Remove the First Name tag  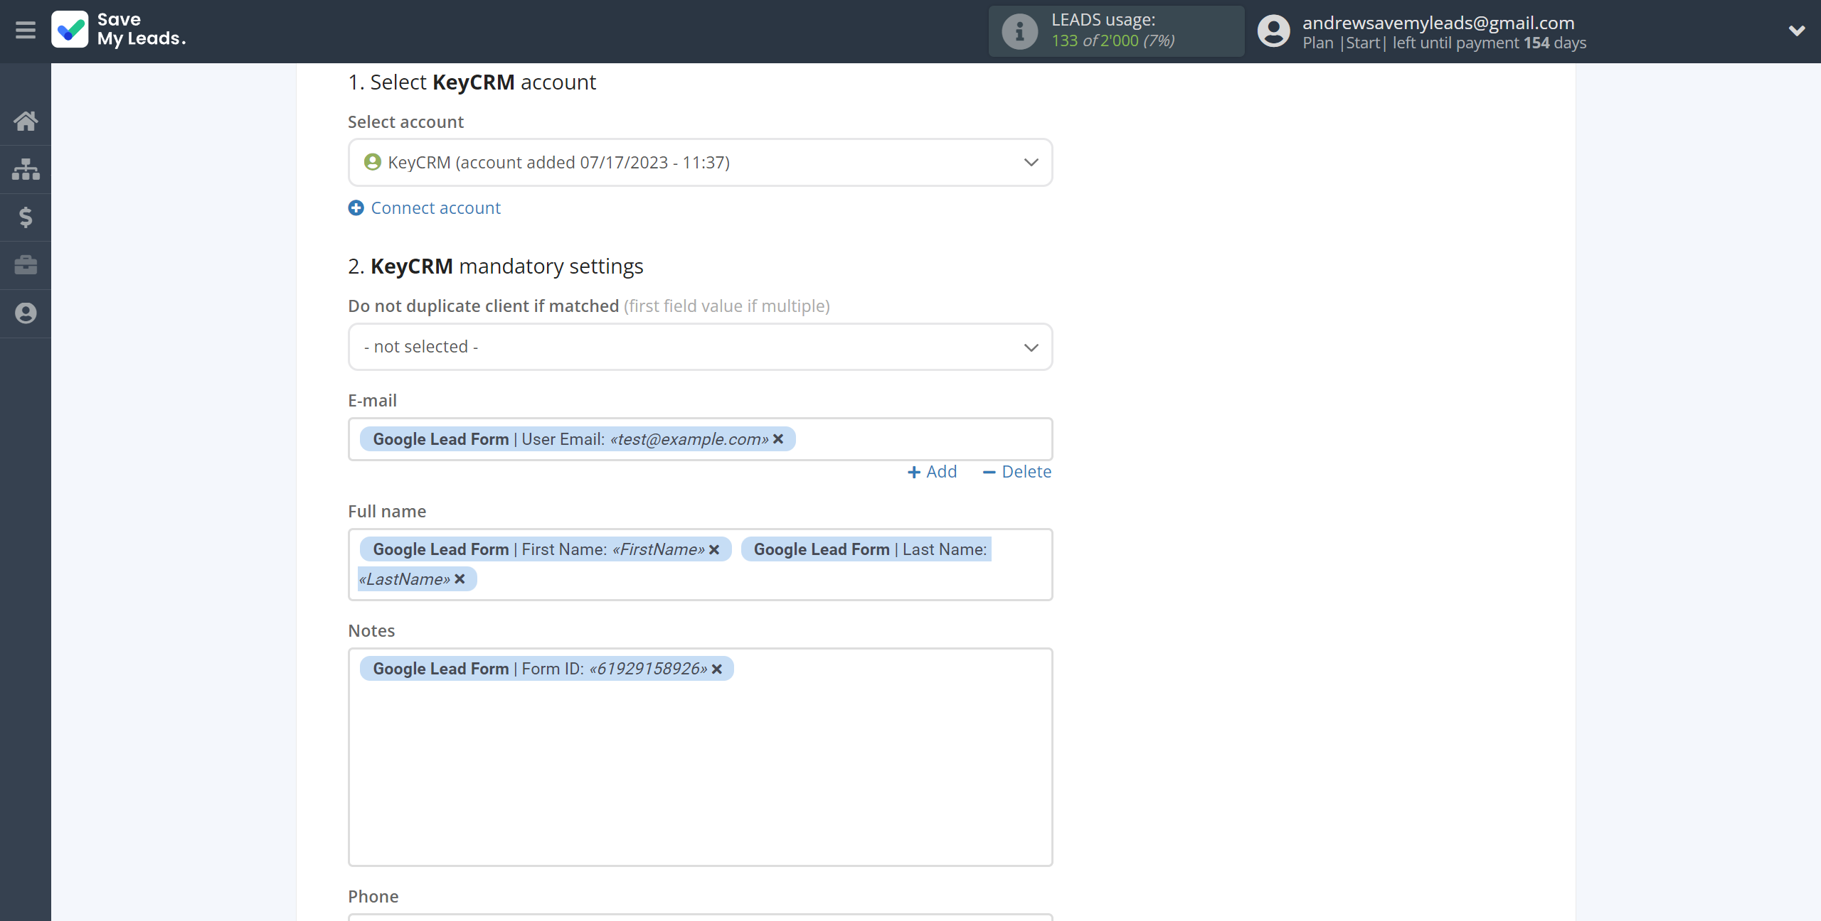point(714,549)
